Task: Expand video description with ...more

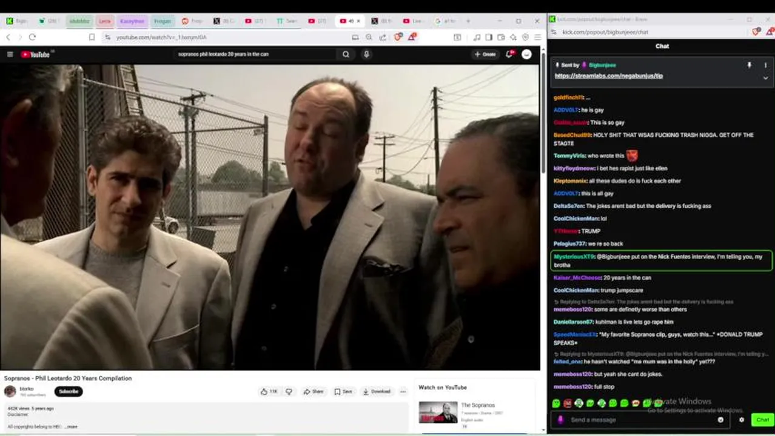Action: click(72, 426)
